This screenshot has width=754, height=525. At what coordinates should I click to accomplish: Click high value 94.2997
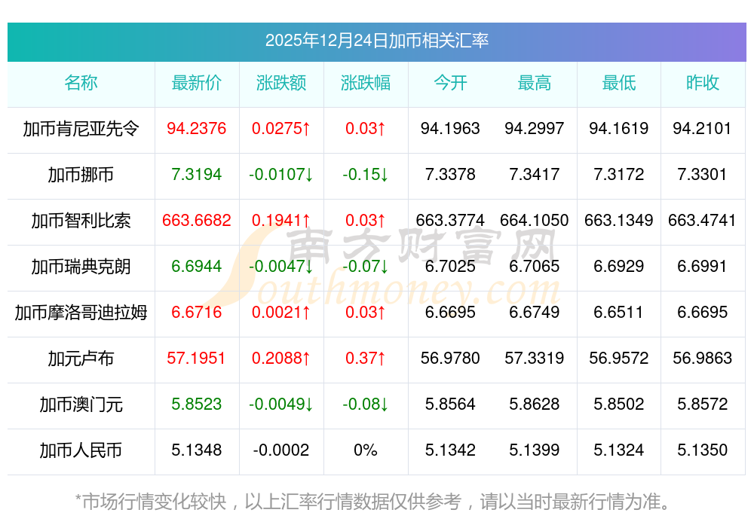[x=535, y=128]
